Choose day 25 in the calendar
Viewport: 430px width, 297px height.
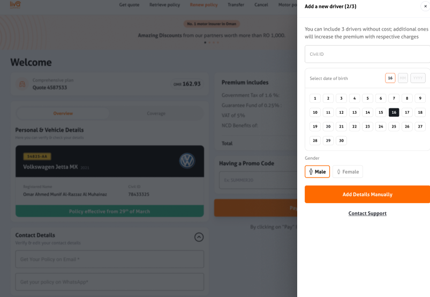[x=394, y=127]
